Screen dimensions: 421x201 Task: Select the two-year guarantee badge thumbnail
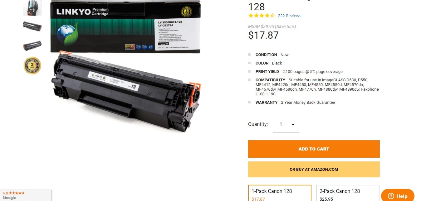(32, 65)
